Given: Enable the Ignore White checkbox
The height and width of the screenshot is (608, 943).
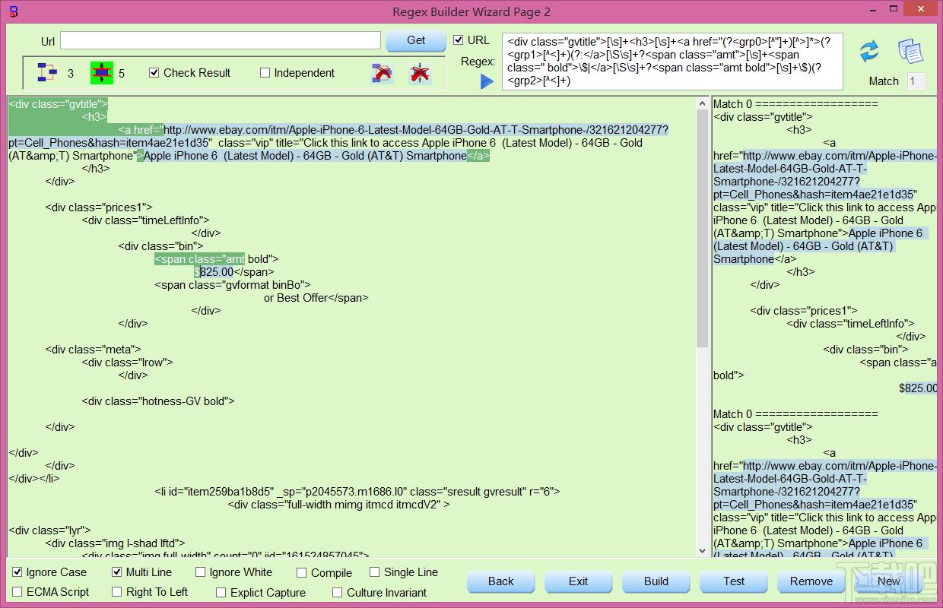Looking at the screenshot, I should coord(200,572).
